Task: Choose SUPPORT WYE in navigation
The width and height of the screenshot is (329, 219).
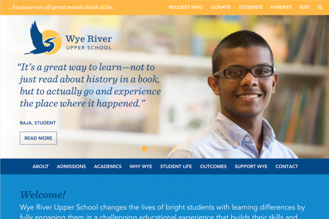Action: coord(251,166)
